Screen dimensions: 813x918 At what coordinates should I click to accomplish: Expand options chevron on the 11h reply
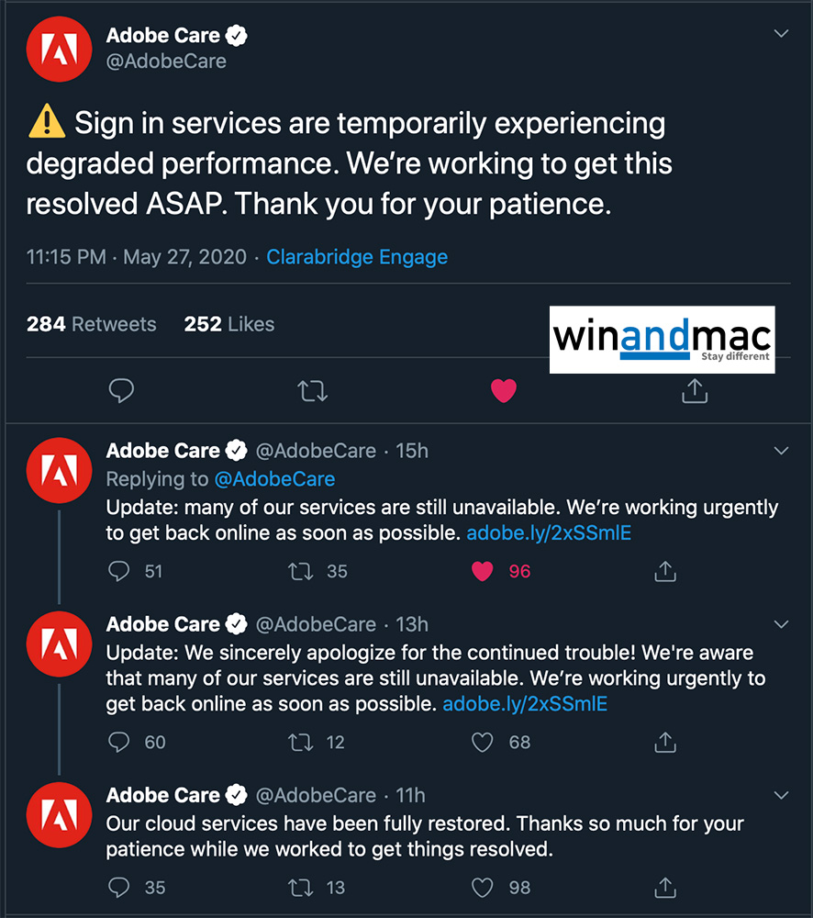click(x=782, y=795)
